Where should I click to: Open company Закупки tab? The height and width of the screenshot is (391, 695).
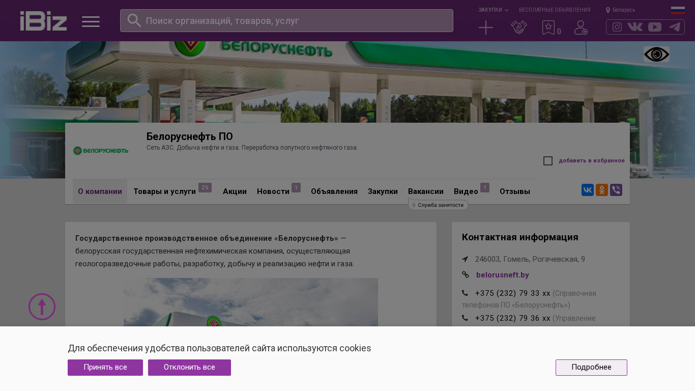[x=383, y=191]
